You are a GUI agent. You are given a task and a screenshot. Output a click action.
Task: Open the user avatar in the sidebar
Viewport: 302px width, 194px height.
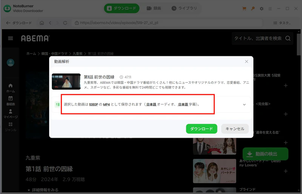point(11,62)
